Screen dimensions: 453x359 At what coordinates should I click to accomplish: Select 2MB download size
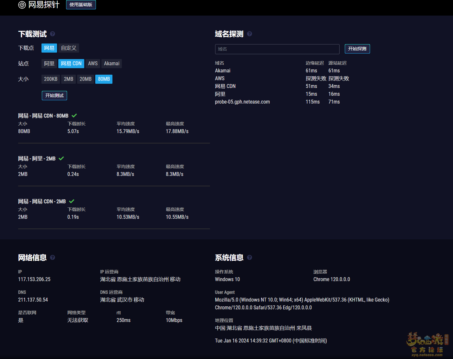click(x=68, y=79)
